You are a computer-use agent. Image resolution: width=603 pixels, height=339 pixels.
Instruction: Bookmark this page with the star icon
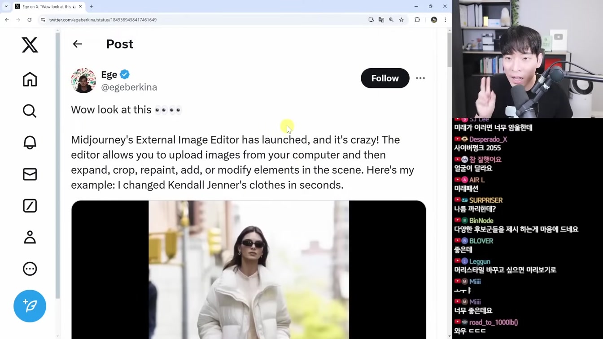click(402, 20)
